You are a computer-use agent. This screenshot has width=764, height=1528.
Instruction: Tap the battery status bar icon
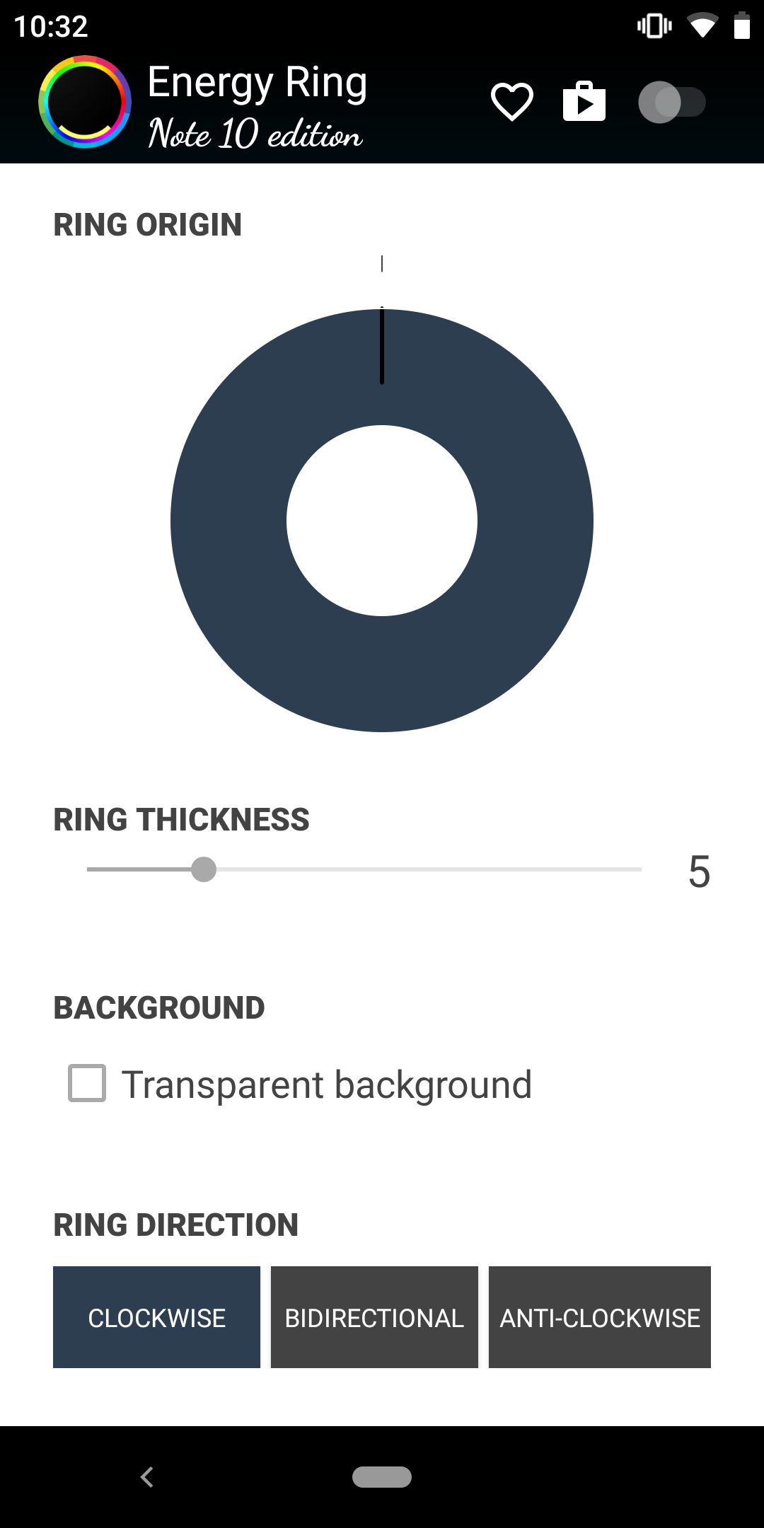(x=741, y=25)
